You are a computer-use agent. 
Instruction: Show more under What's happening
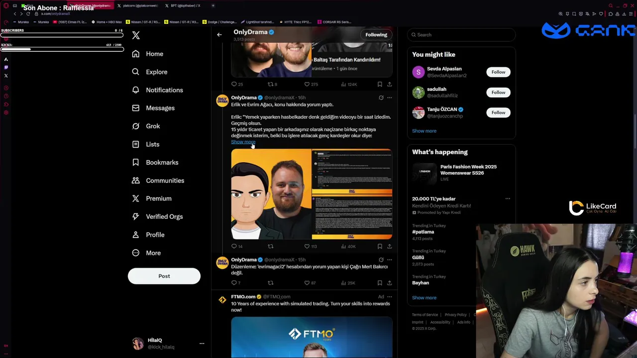(x=424, y=298)
